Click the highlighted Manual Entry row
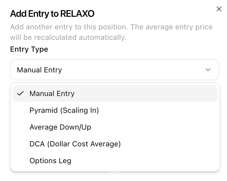Screen dimensions: 227x181 point(115,93)
